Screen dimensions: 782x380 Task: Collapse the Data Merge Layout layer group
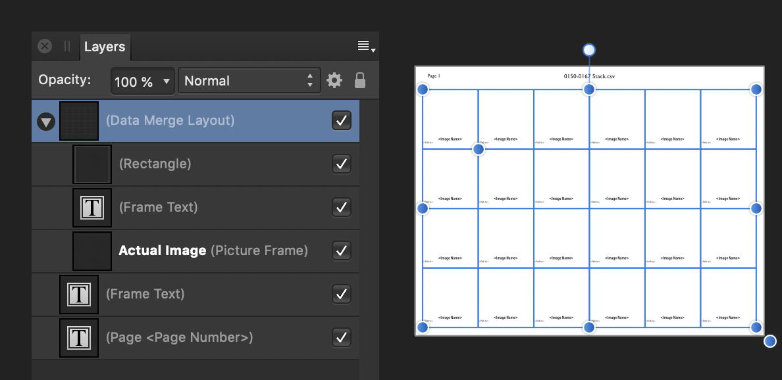click(x=46, y=122)
